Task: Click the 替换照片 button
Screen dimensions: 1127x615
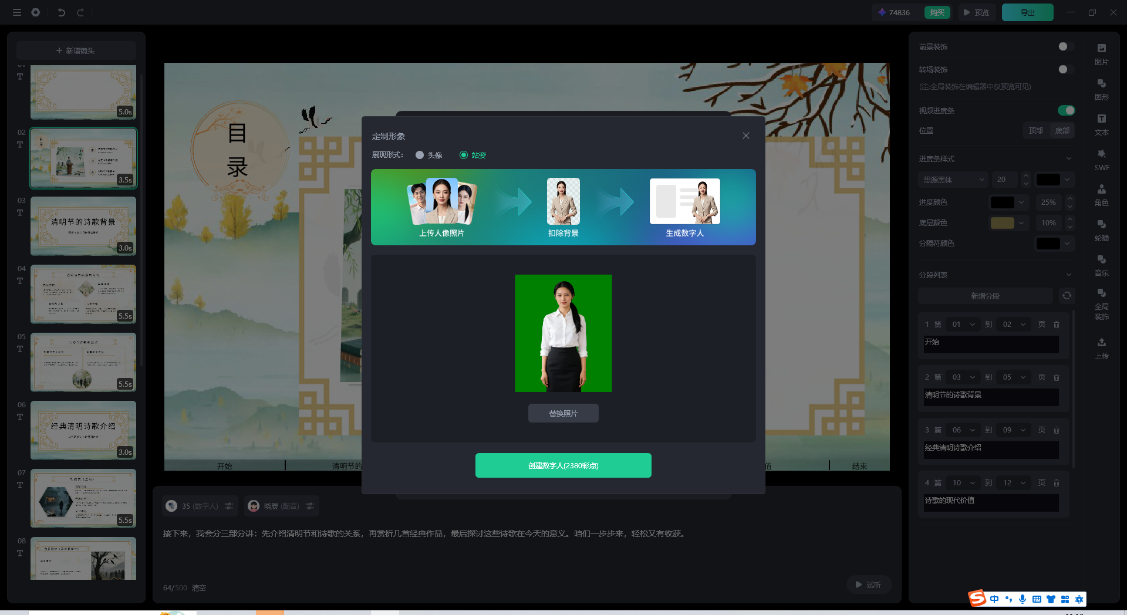Action: coord(563,413)
